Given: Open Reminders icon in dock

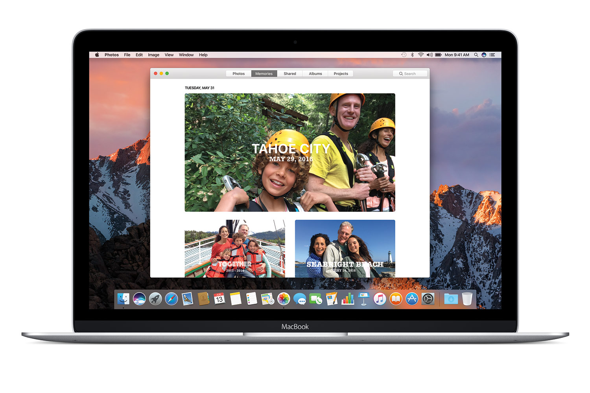Looking at the screenshot, I should [x=251, y=299].
